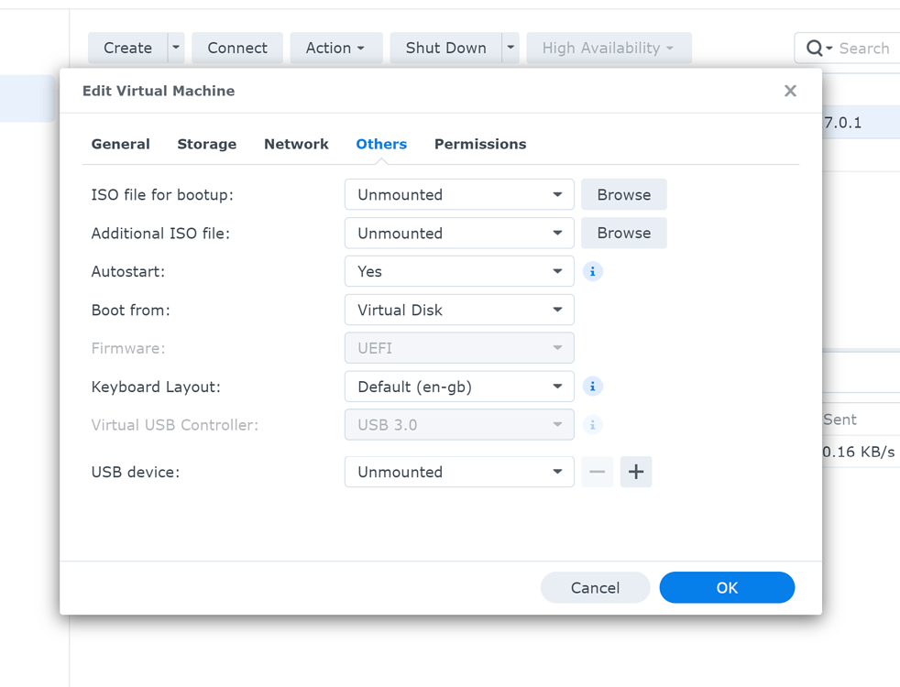The height and width of the screenshot is (687, 900).
Task: Open the info tooltip beside Keyboard Layout
Action: pos(592,386)
